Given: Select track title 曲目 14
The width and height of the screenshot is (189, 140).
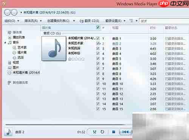Looking at the screenshot, I should (x=118, y=104).
